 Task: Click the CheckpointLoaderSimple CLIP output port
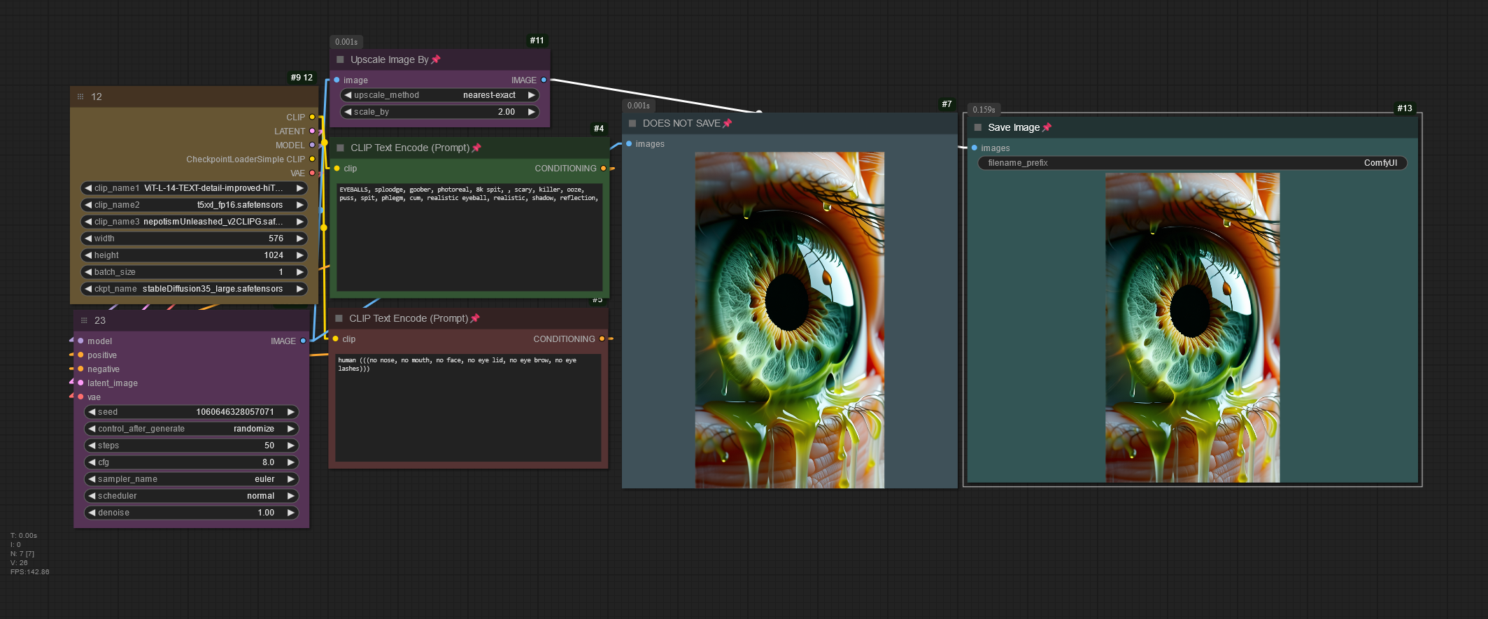[x=312, y=159]
